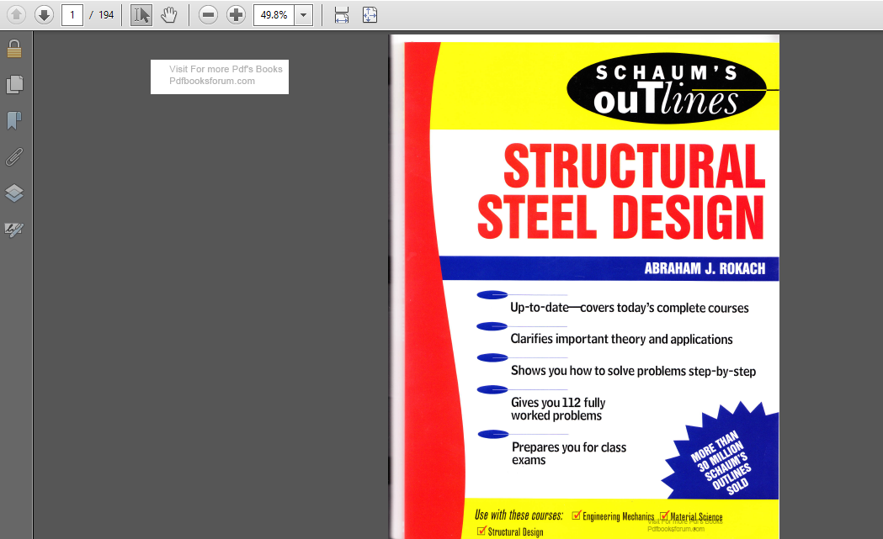This screenshot has height=539, width=883.
Task: Zoom out with the minus button
Action: 208,14
